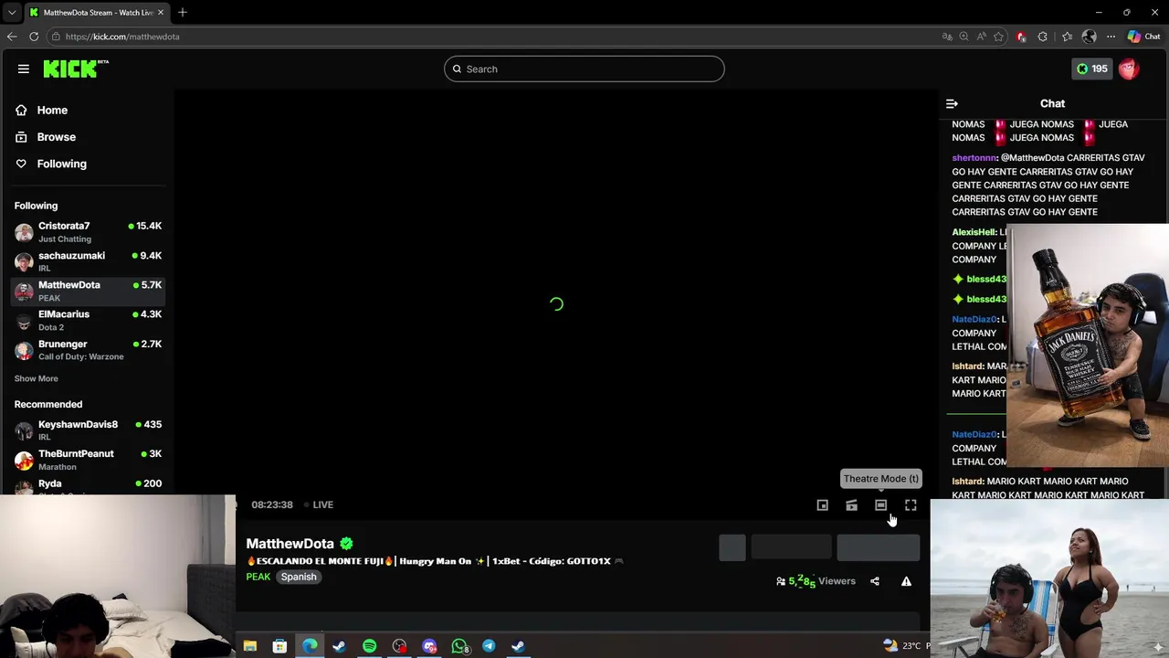
Task: Open the clip creation button
Action: 851,505
